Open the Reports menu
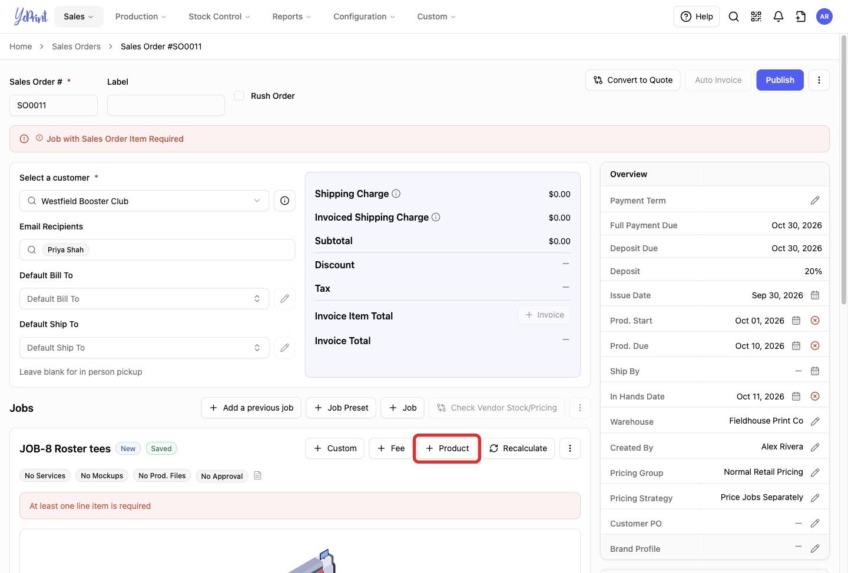848x573 pixels. click(x=291, y=16)
